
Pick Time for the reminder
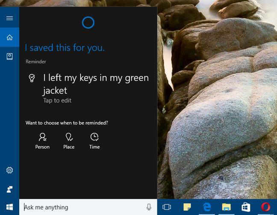click(94, 141)
